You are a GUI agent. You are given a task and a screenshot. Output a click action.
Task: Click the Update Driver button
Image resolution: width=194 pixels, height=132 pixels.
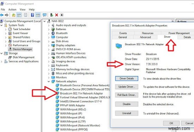click(x=127, y=87)
